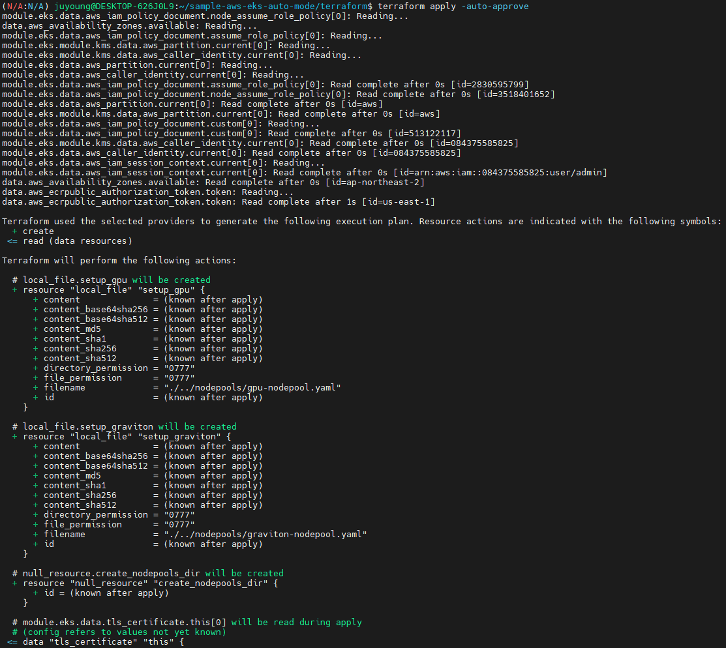Screen dimensions: 726x648
Task: Click the [id=3518401652] value
Action: [516, 95]
